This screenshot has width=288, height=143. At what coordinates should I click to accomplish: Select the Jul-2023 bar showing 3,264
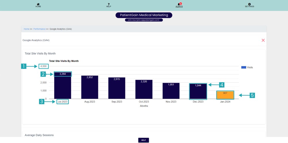pos(62,86)
